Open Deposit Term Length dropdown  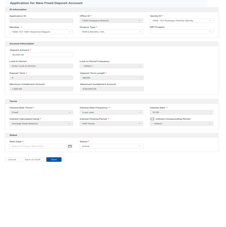point(112,78)
